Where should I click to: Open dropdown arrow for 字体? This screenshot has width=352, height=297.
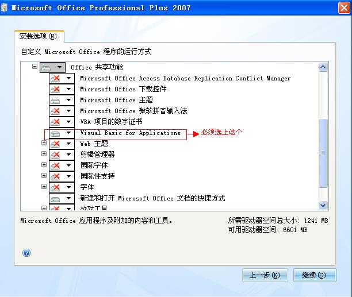click(x=68, y=187)
